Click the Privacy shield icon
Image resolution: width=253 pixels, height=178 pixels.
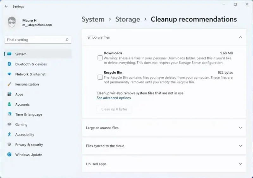pyautogui.click(x=9, y=144)
